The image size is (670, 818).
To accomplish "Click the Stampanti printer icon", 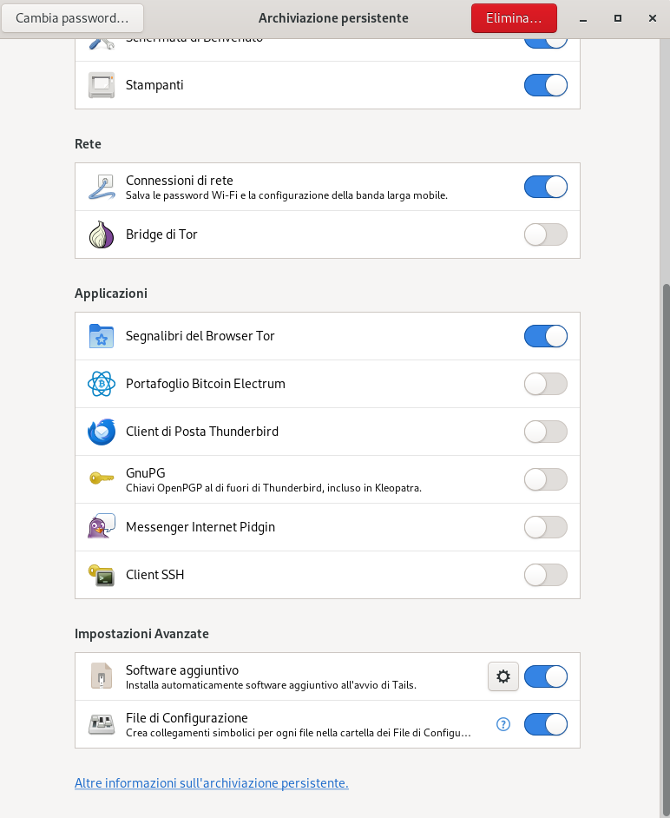I will (x=102, y=85).
